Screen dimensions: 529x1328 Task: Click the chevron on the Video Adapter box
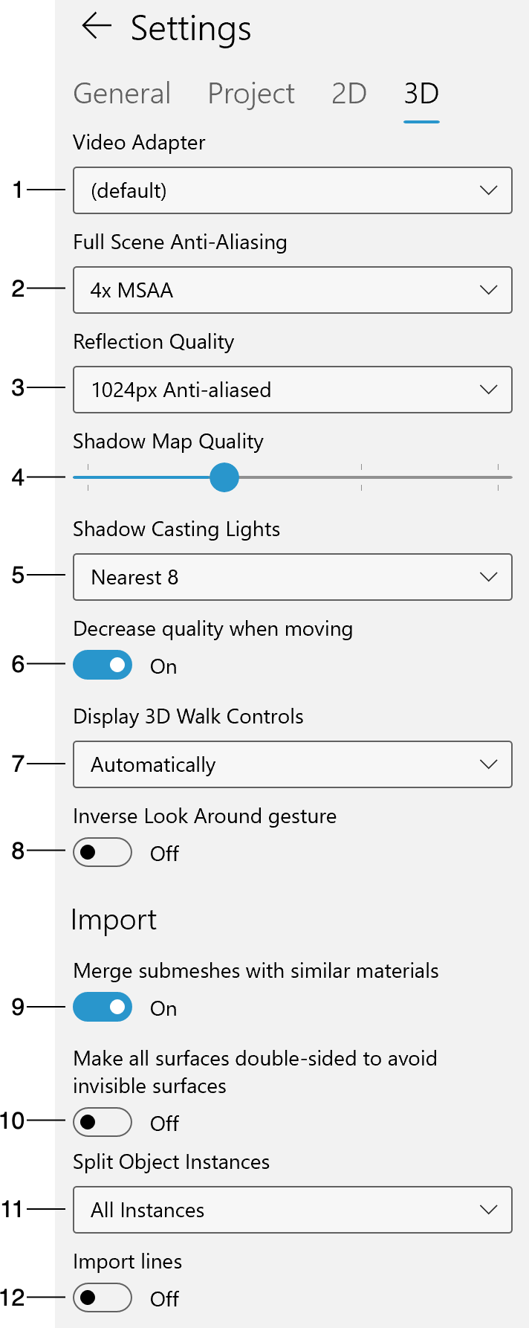[x=488, y=190]
